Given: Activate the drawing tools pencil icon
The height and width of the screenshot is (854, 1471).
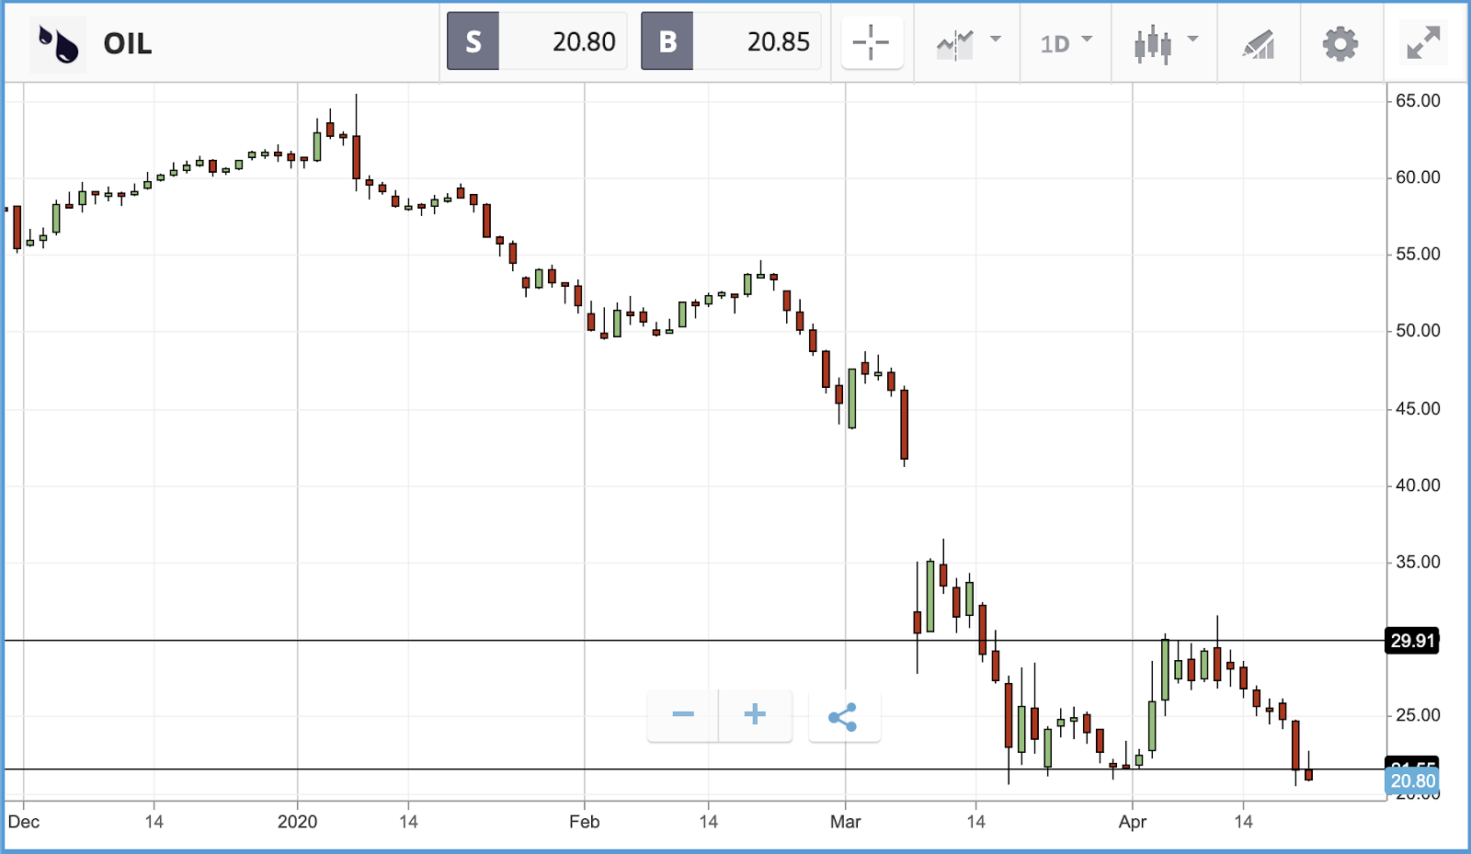Looking at the screenshot, I should [x=1259, y=43].
